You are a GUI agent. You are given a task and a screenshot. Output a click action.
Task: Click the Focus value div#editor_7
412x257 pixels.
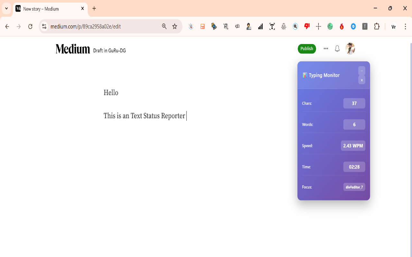pos(354,187)
